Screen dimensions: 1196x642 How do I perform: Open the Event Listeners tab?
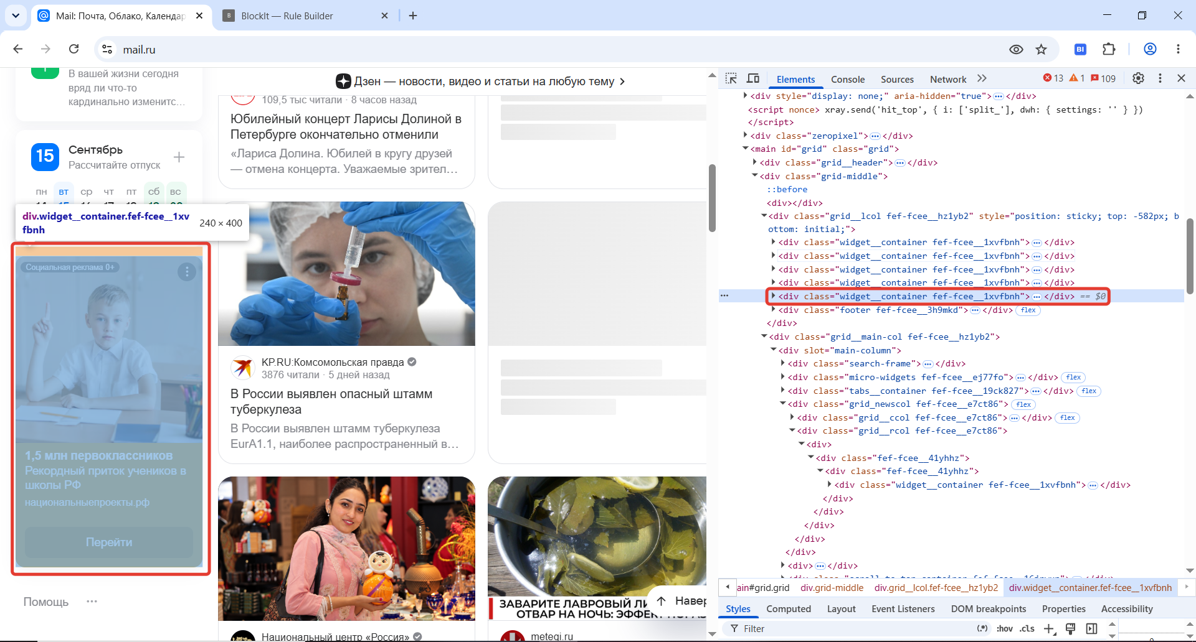(903, 609)
